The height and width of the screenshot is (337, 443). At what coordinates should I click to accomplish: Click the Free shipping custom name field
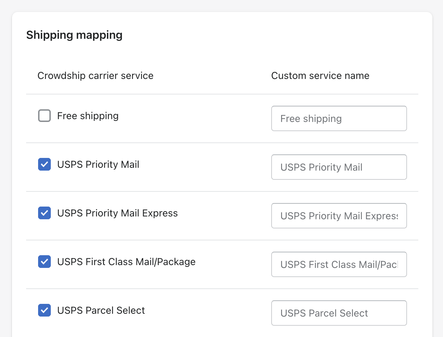pyautogui.click(x=339, y=118)
